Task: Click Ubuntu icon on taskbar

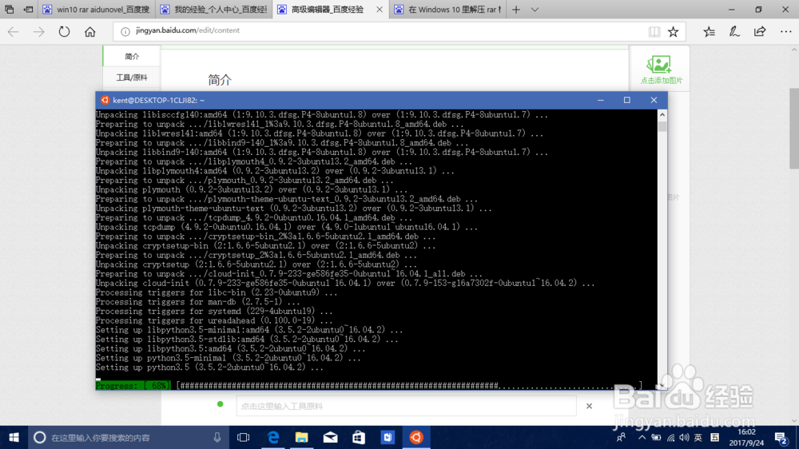Action: click(x=415, y=437)
